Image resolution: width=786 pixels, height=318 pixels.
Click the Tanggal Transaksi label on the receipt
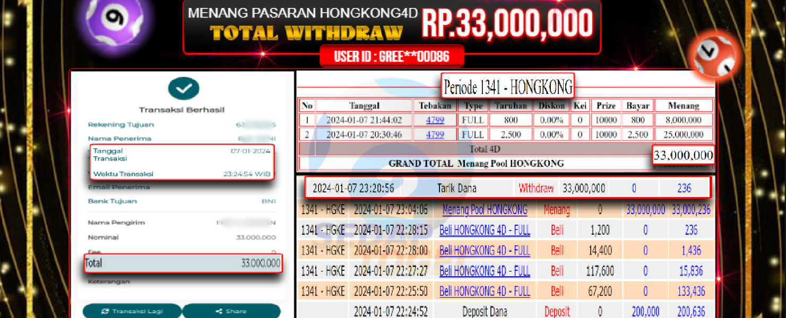point(110,155)
